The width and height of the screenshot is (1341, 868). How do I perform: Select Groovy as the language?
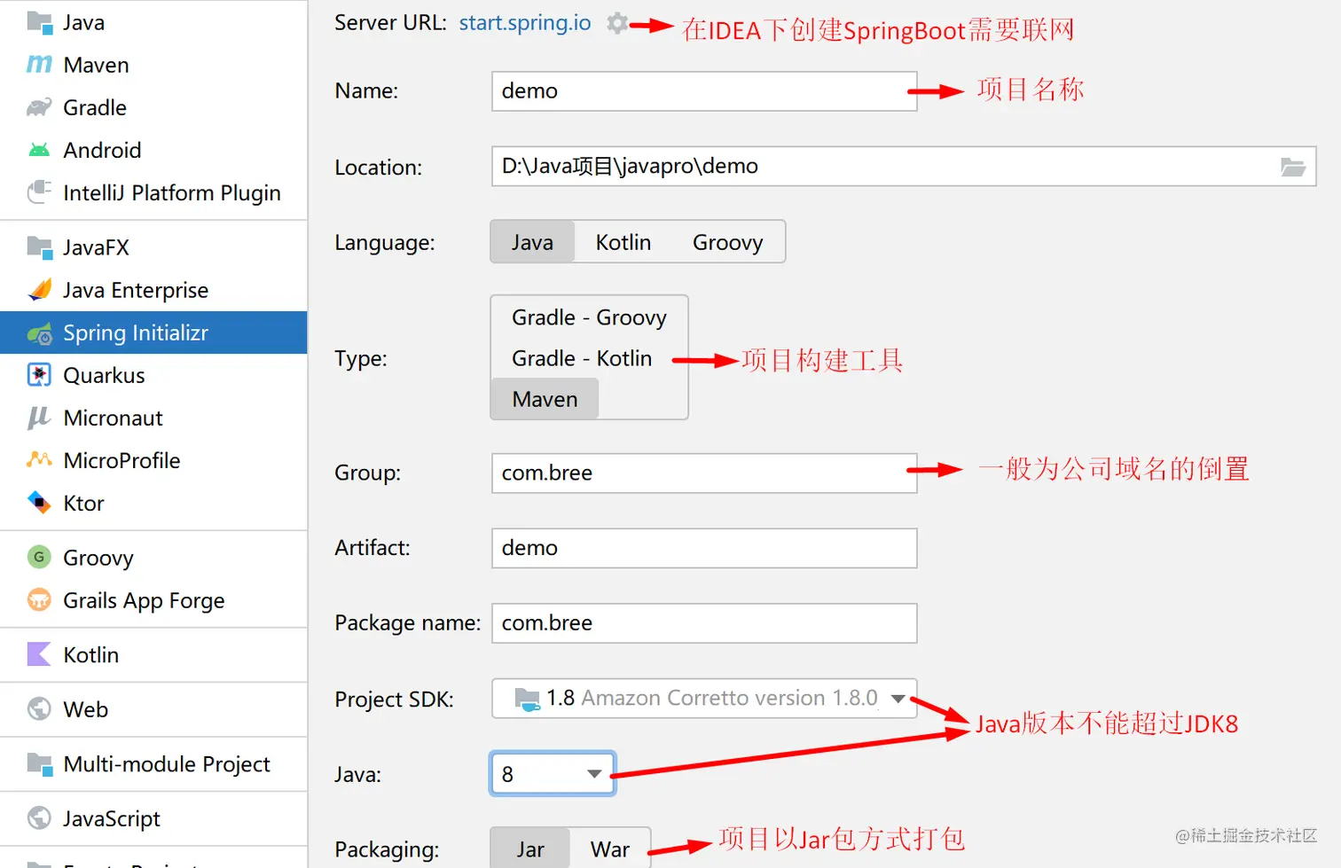click(x=727, y=242)
